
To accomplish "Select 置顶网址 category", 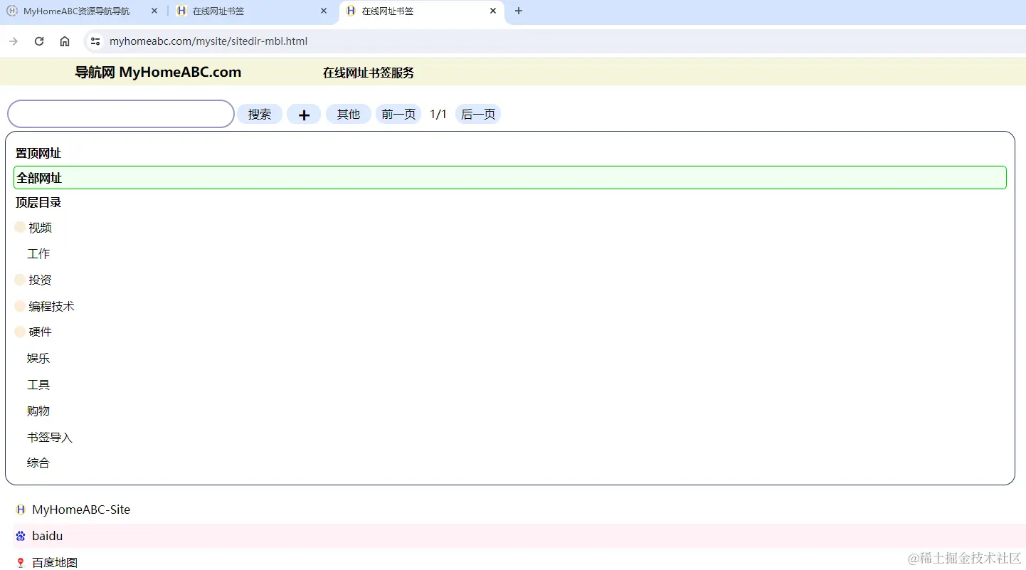I will [x=38, y=153].
